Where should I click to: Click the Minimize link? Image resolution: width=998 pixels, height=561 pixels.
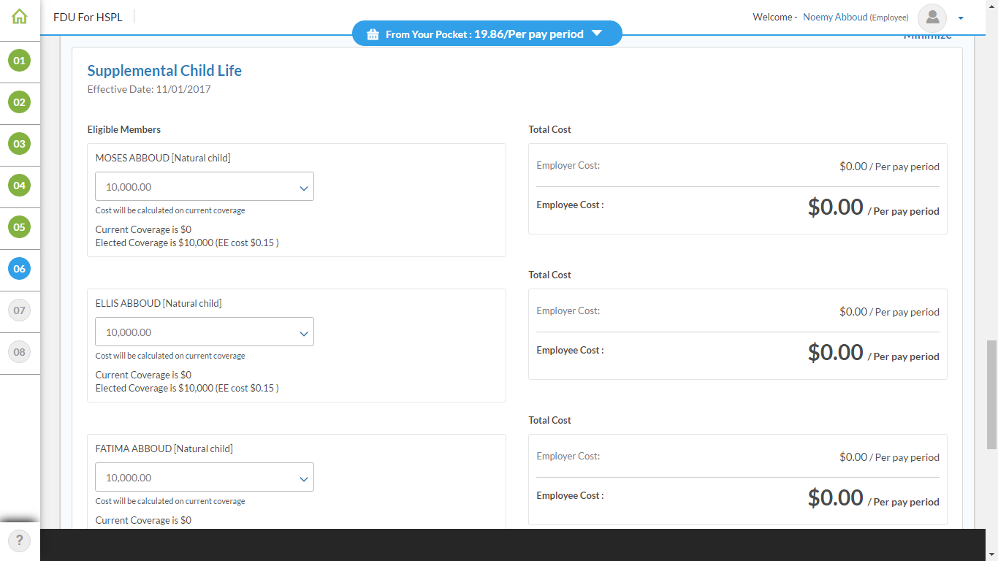[927, 37]
